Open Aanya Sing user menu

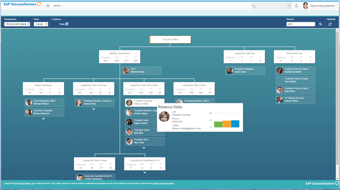tap(323, 6)
